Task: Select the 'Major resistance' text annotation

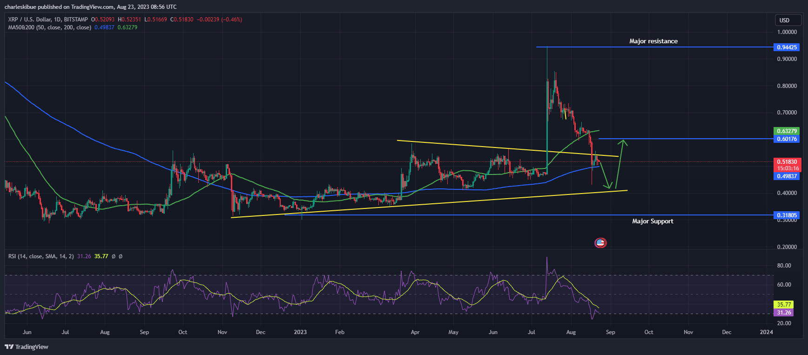Action: pos(653,41)
